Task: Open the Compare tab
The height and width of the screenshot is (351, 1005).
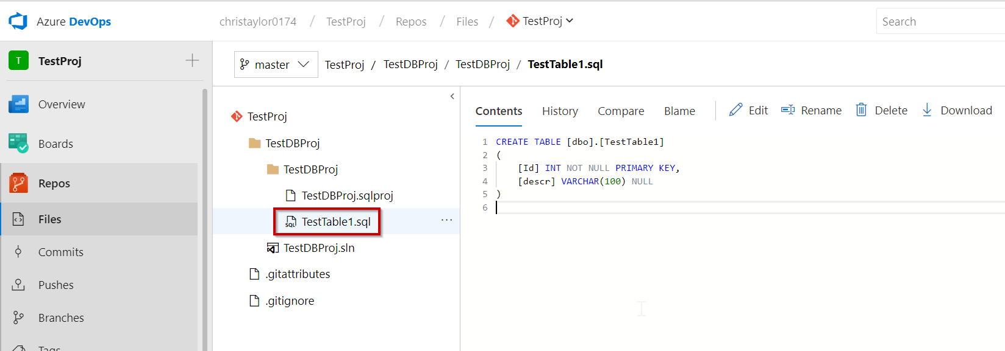Action: coord(620,111)
